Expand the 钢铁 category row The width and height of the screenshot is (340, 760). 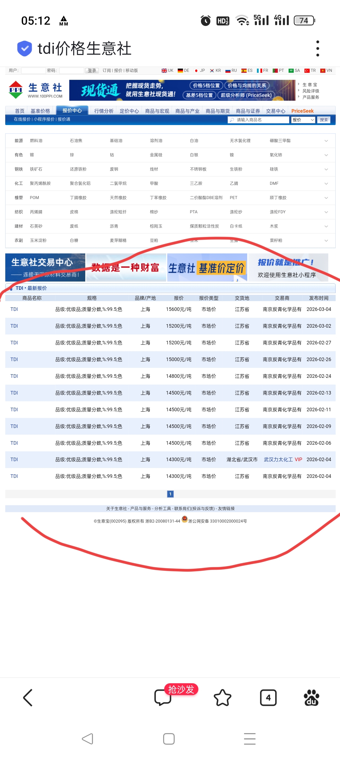click(326, 169)
